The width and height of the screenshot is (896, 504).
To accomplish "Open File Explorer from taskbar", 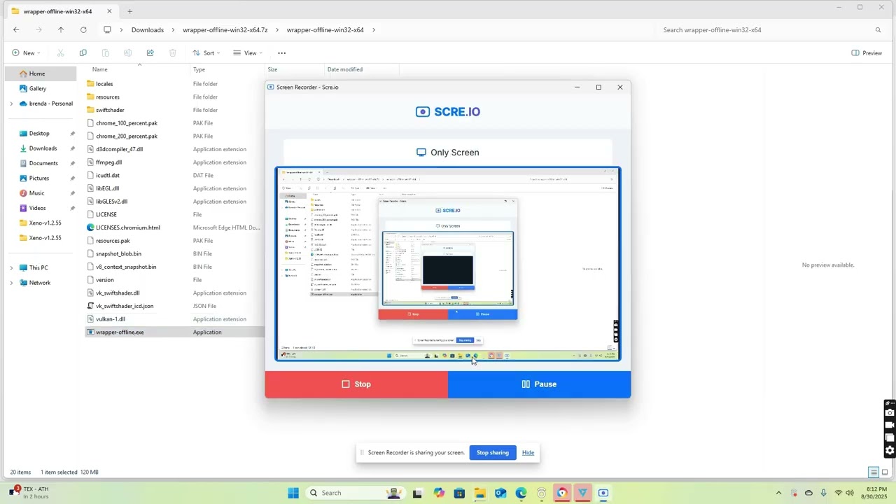I will (479, 493).
